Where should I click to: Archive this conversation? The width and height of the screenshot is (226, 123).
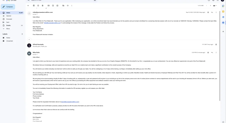tap(34, 5)
